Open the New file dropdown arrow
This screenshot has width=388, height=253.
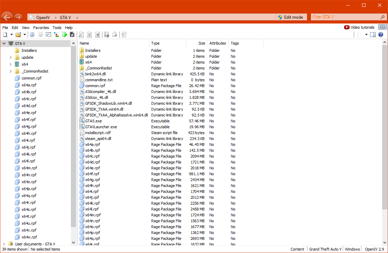click(x=11, y=35)
